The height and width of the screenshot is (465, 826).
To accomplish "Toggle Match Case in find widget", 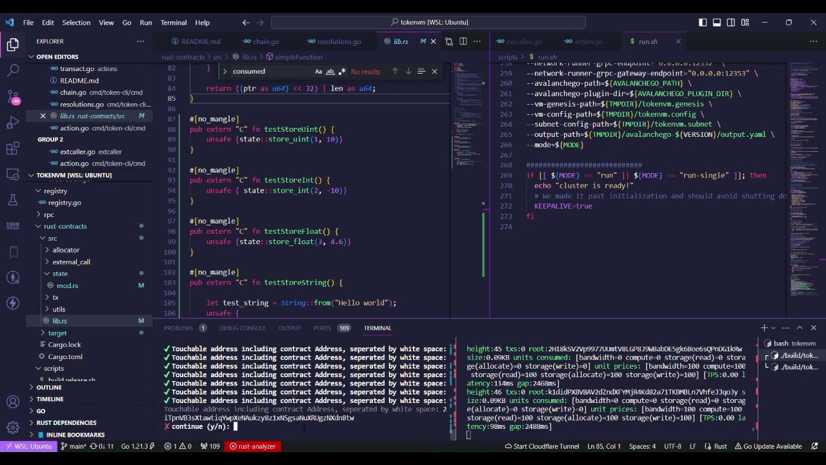I will click(x=318, y=71).
